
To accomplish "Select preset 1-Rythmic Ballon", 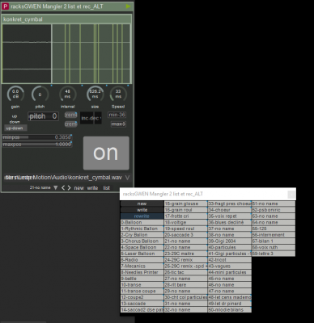I will click(142, 229).
